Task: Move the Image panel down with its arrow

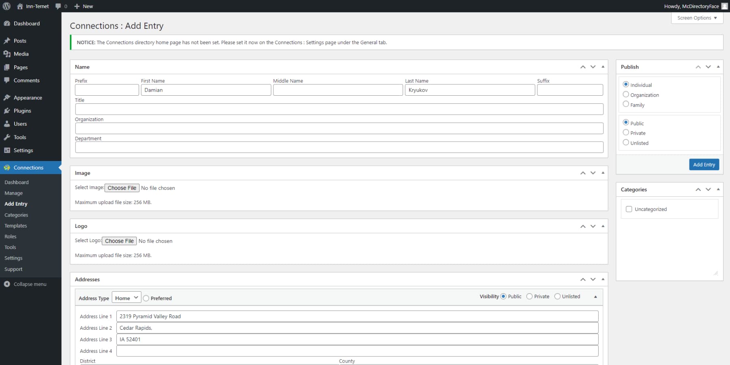Action: pyautogui.click(x=593, y=173)
